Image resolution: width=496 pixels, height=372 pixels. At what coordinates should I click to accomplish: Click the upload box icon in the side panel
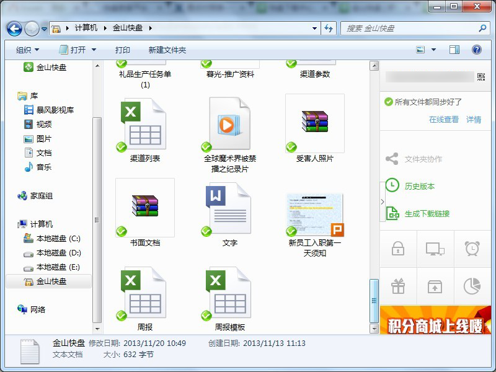435,286
